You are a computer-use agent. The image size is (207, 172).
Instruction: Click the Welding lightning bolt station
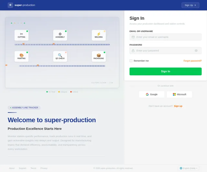pos(99,35)
